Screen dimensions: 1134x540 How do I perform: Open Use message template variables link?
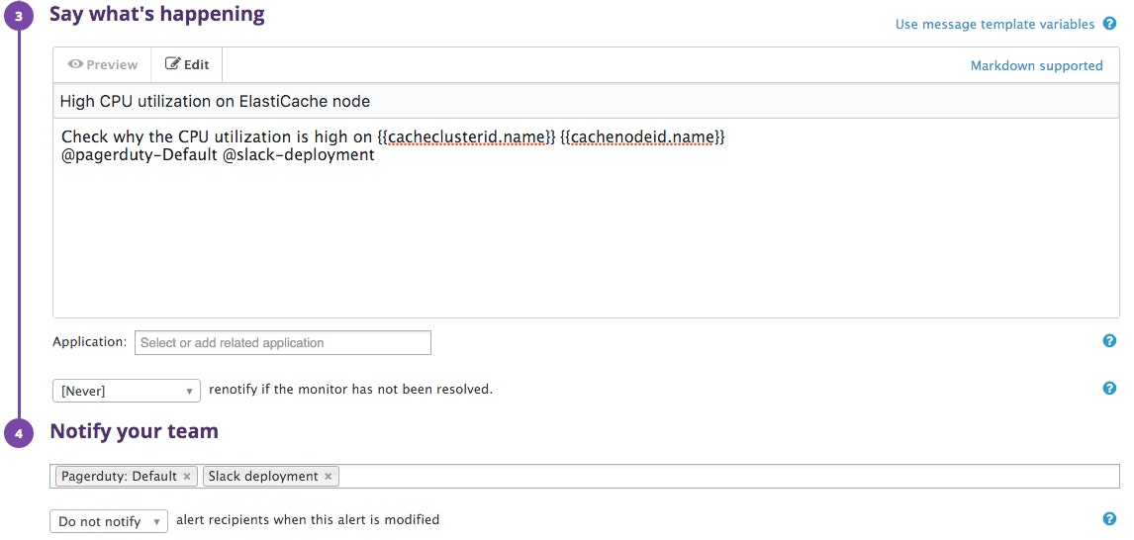coord(994,24)
